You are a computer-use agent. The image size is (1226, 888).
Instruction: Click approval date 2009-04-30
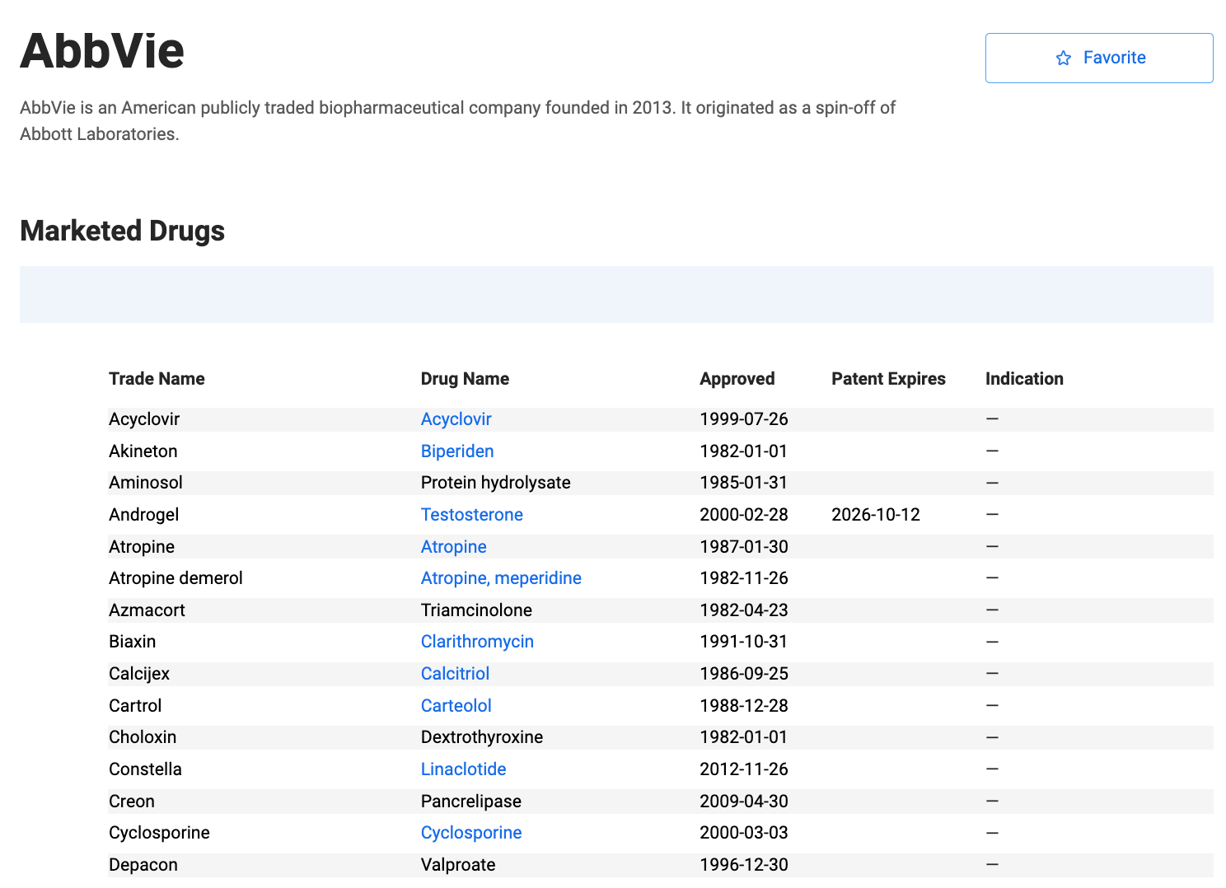pos(743,802)
